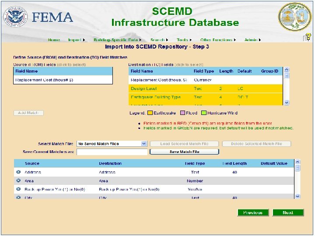The width and height of the screenshot is (315, 236).
Task: Expand the Select Match File dropdown
Action: pos(143,144)
